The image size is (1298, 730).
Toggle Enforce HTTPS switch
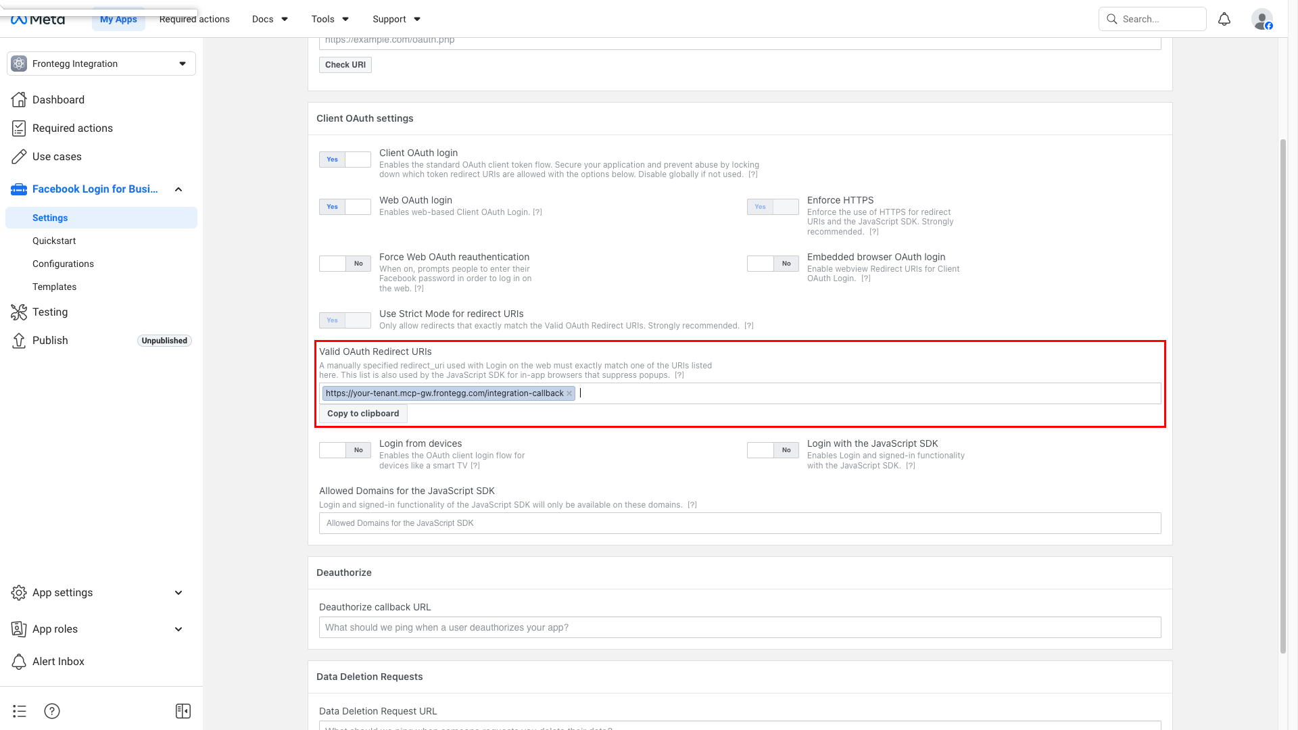point(773,207)
